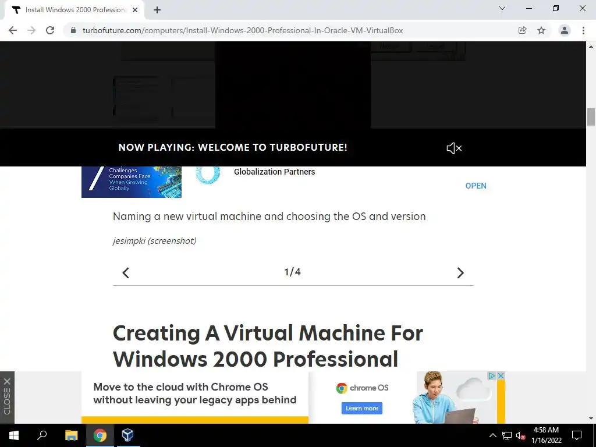Open Windows taskbar search
Viewport: 596px width, 447px height.
42,435
